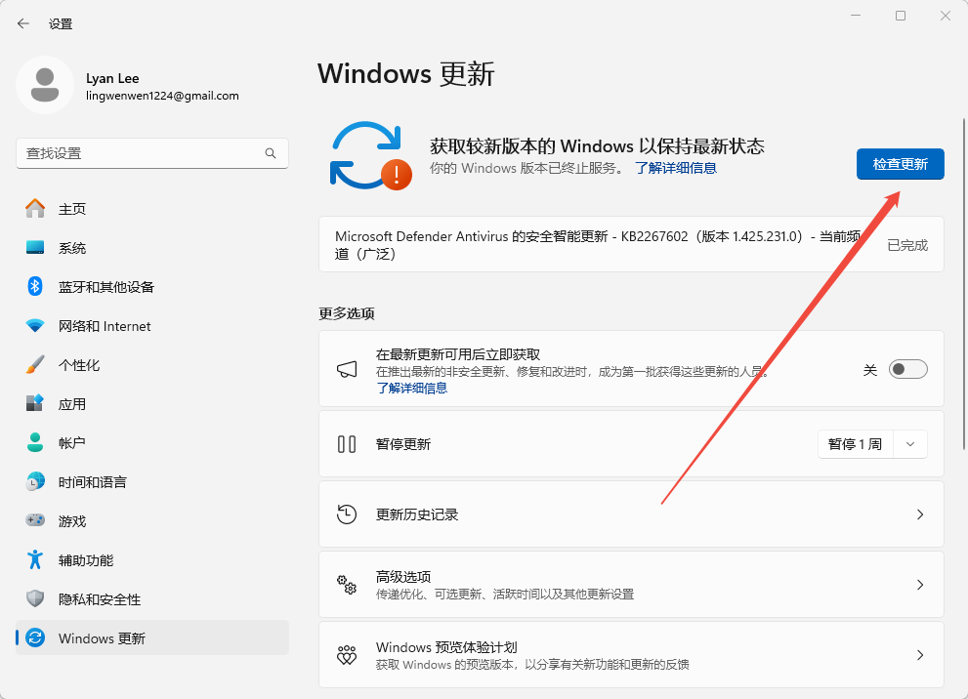Click the 检查更新 button
The image size is (968, 699).
pos(900,164)
